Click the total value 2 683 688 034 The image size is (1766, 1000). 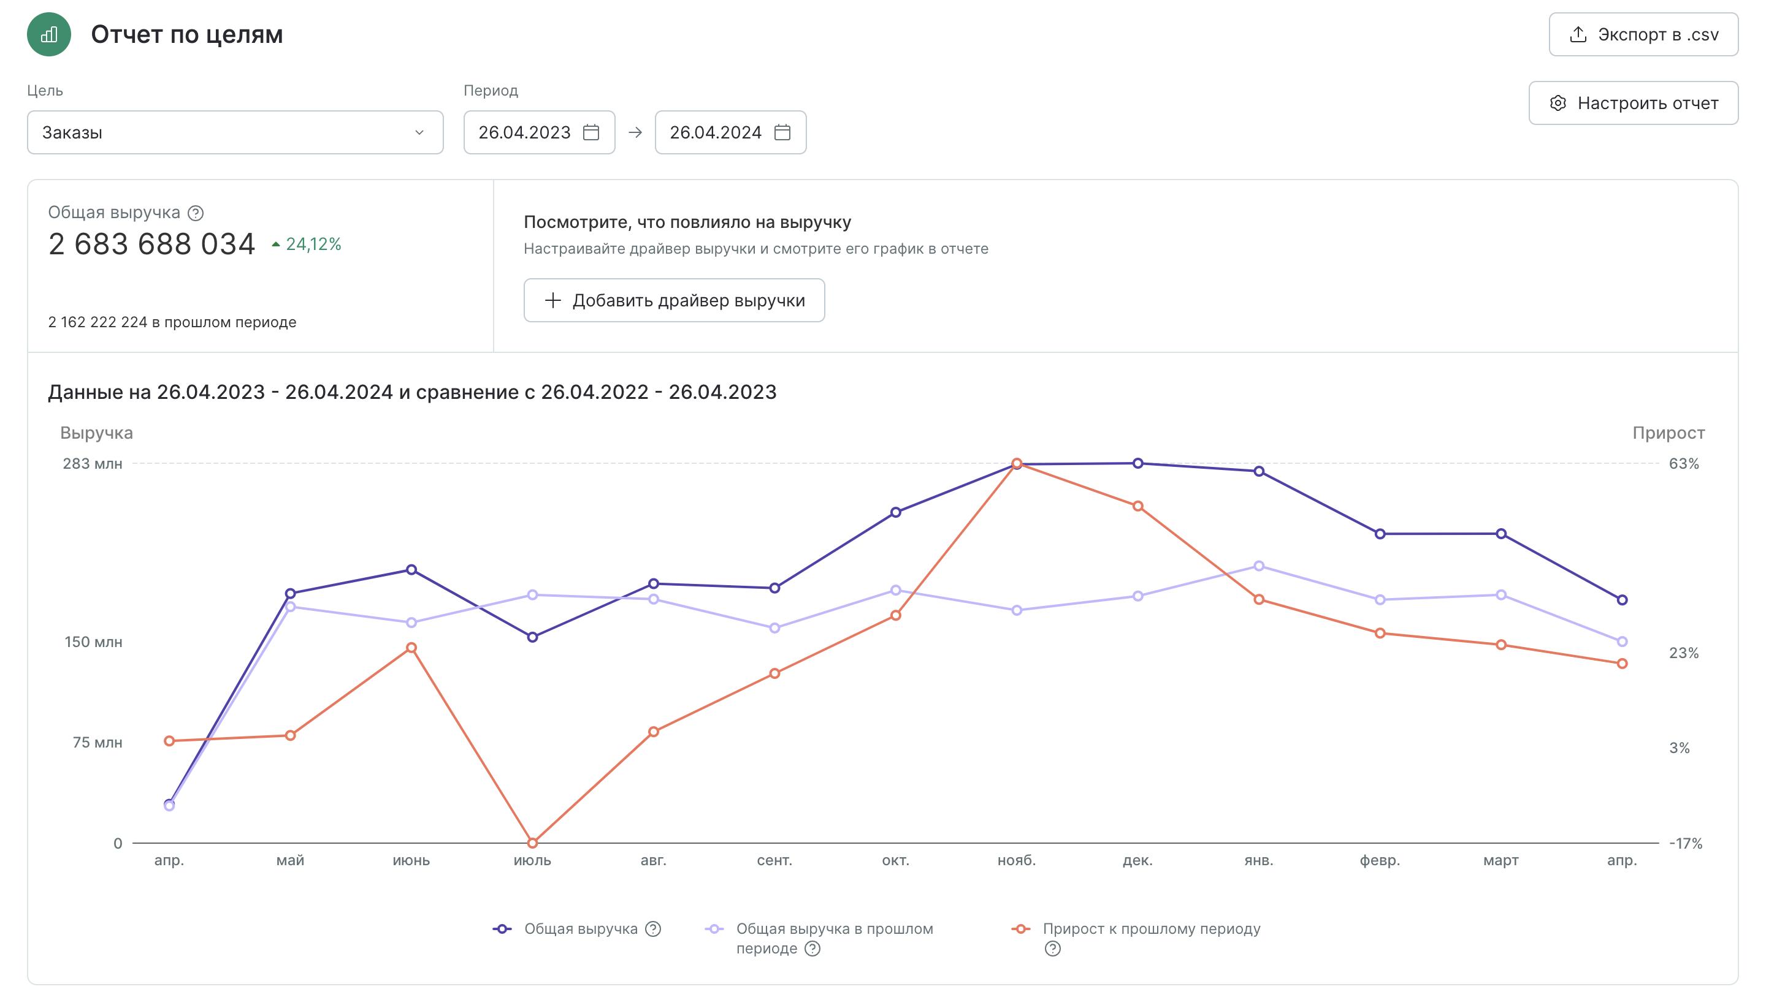coord(152,244)
